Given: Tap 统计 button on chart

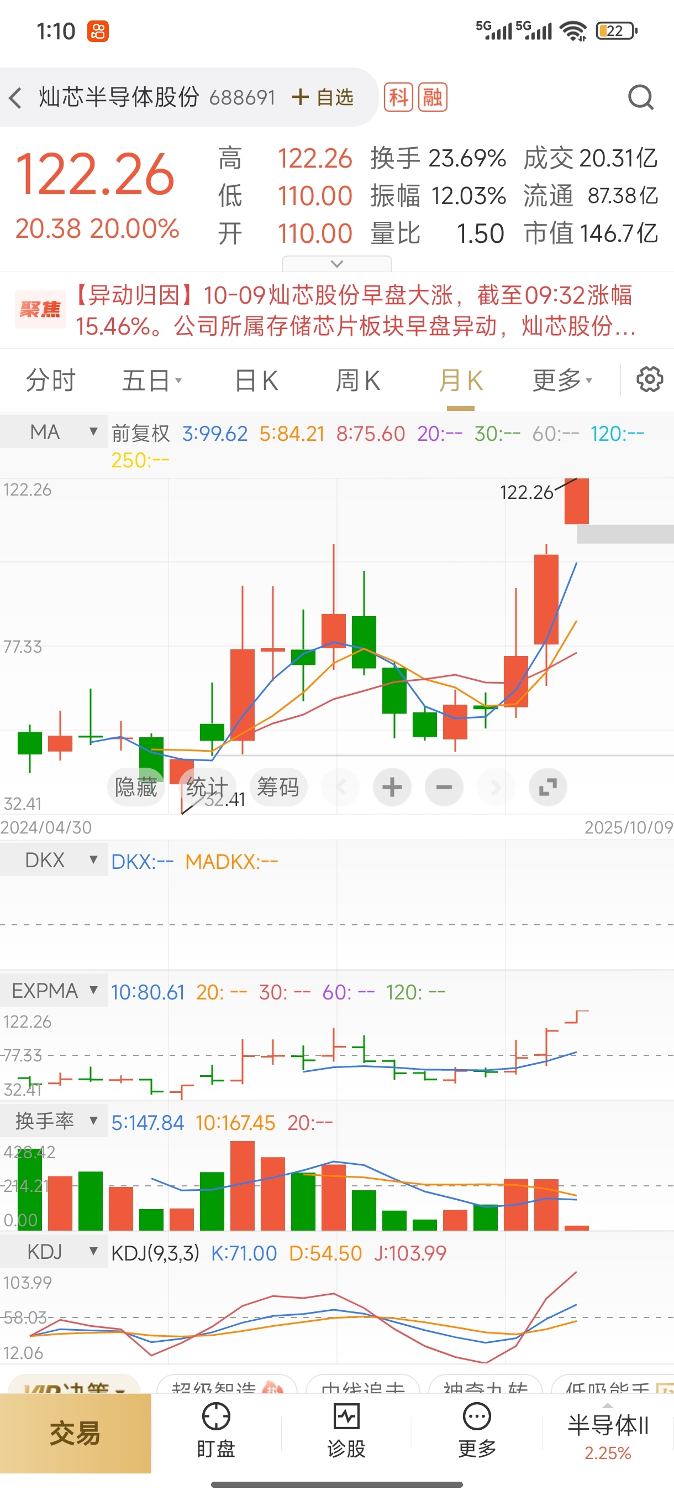Looking at the screenshot, I should [x=207, y=787].
